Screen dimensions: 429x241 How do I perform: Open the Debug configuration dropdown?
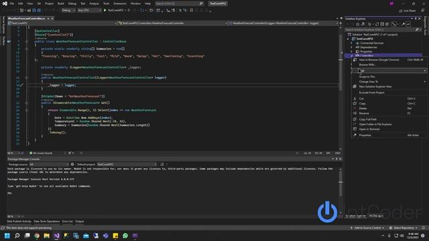pos(68,11)
